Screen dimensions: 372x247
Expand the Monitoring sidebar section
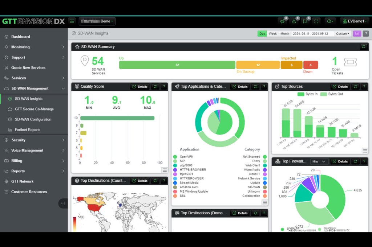pyautogui.click(x=34, y=47)
